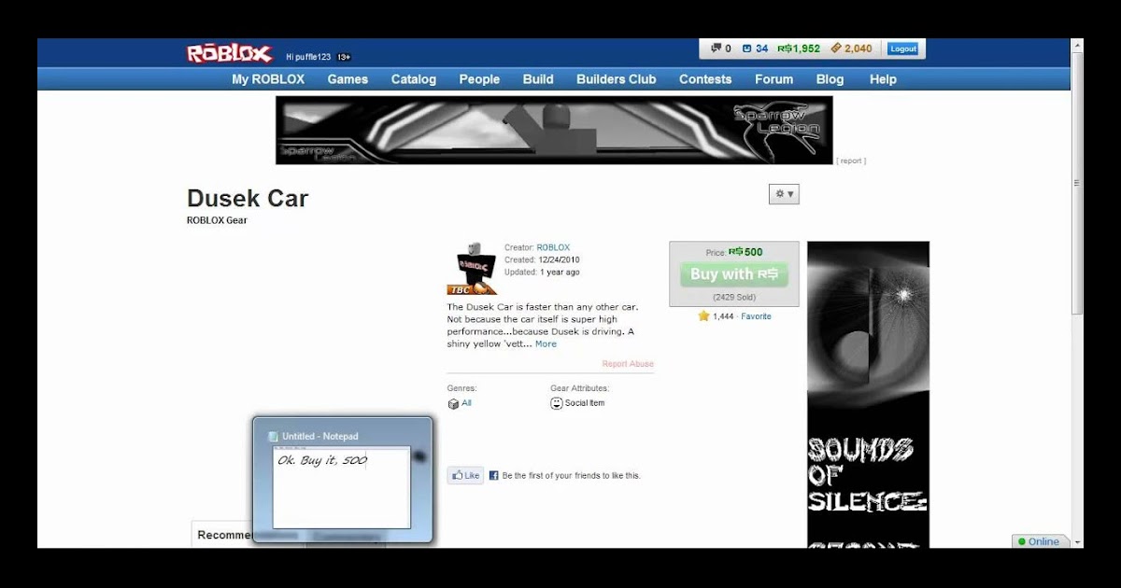
Task: Click the Social Item label
Action: (585, 403)
